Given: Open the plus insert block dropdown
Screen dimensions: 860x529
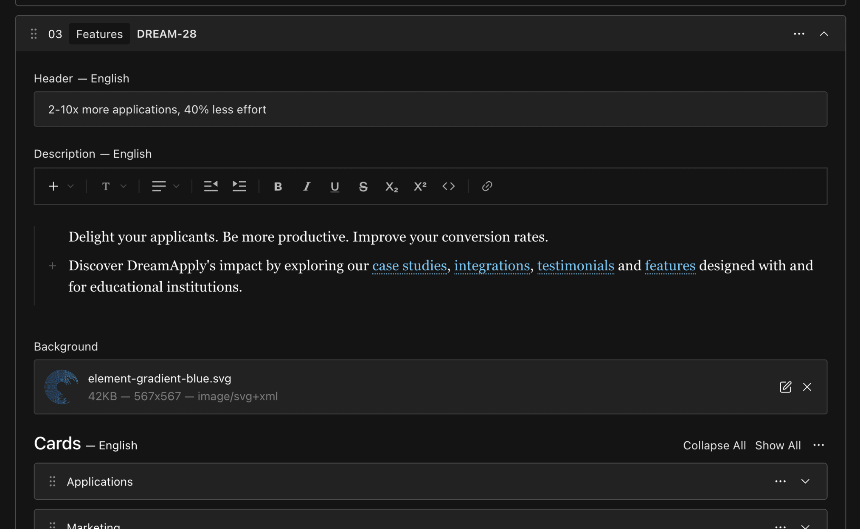Looking at the screenshot, I should click(61, 186).
